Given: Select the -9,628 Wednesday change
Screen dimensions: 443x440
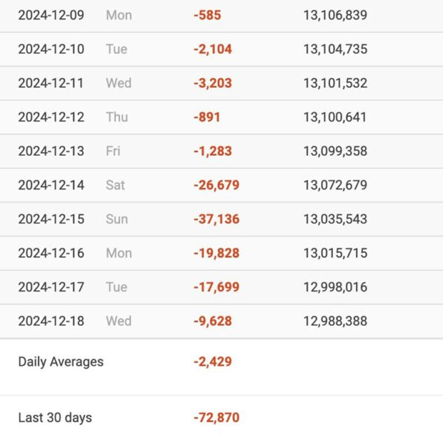Looking at the screenshot, I should click(x=212, y=321).
